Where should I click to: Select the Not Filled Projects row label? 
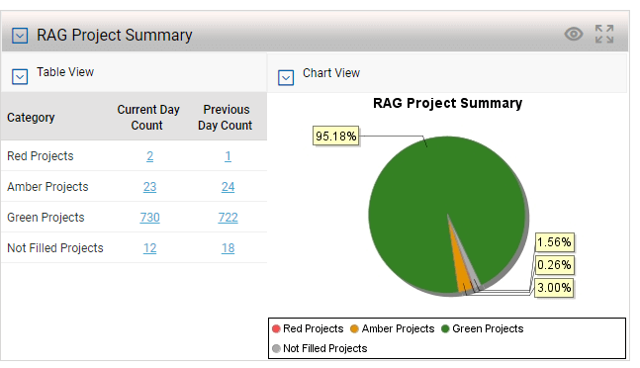55,248
